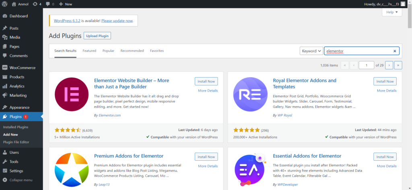Open the Keyword search type dropdown
This screenshot has width=412, height=190.
(x=311, y=51)
